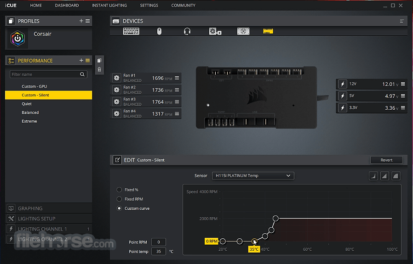Click the Point RPM input field
This screenshot has width=413, height=264.
tap(159, 242)
